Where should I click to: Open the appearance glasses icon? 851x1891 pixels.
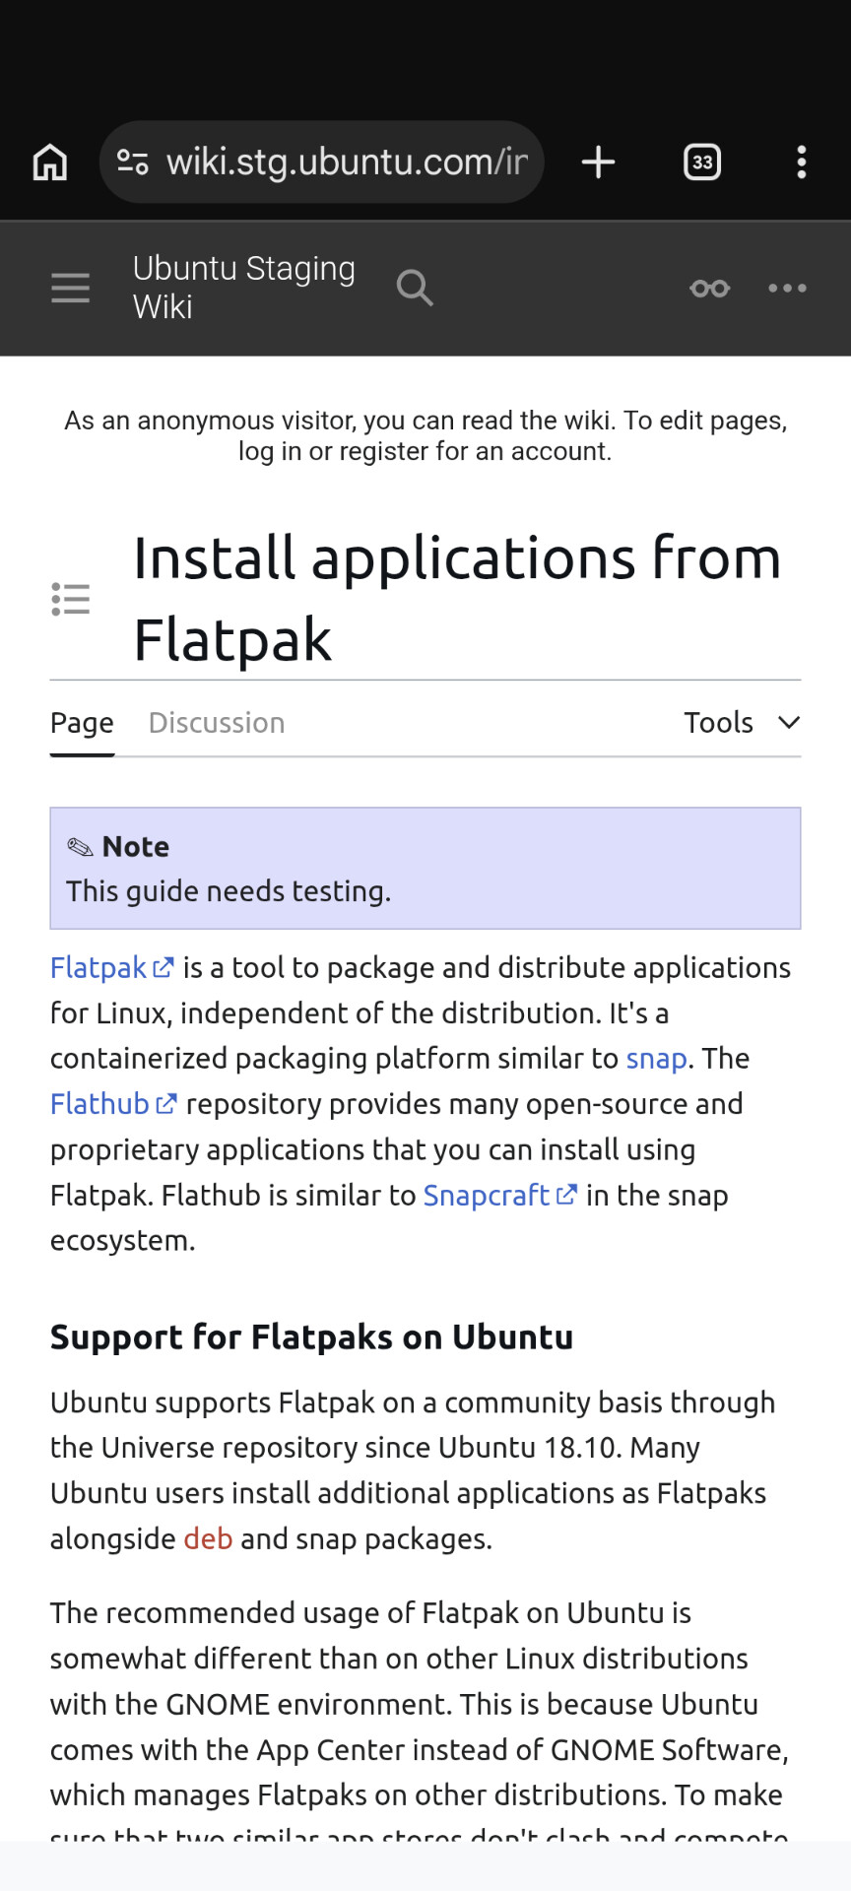click(x=710, y=289)
